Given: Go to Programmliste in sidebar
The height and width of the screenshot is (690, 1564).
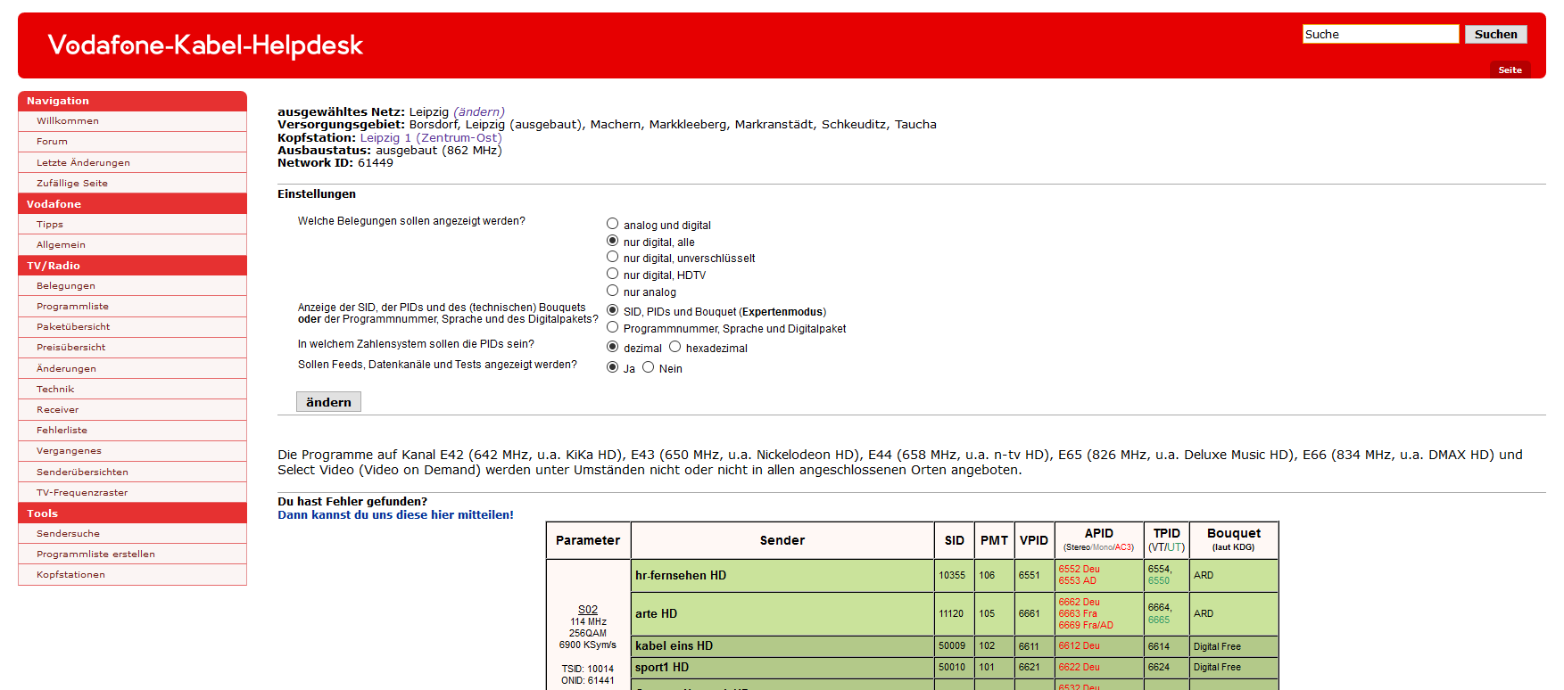Looking at the screenshot, I should click(x=72, y=307).
